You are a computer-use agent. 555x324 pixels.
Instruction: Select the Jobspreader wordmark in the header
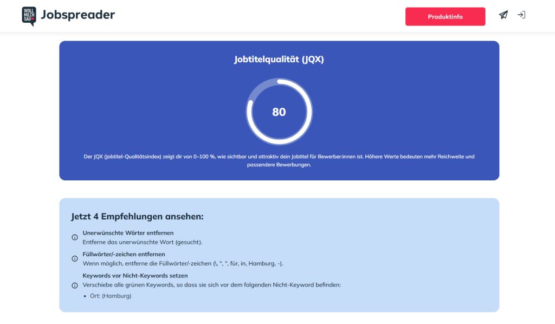coord(79,16)
